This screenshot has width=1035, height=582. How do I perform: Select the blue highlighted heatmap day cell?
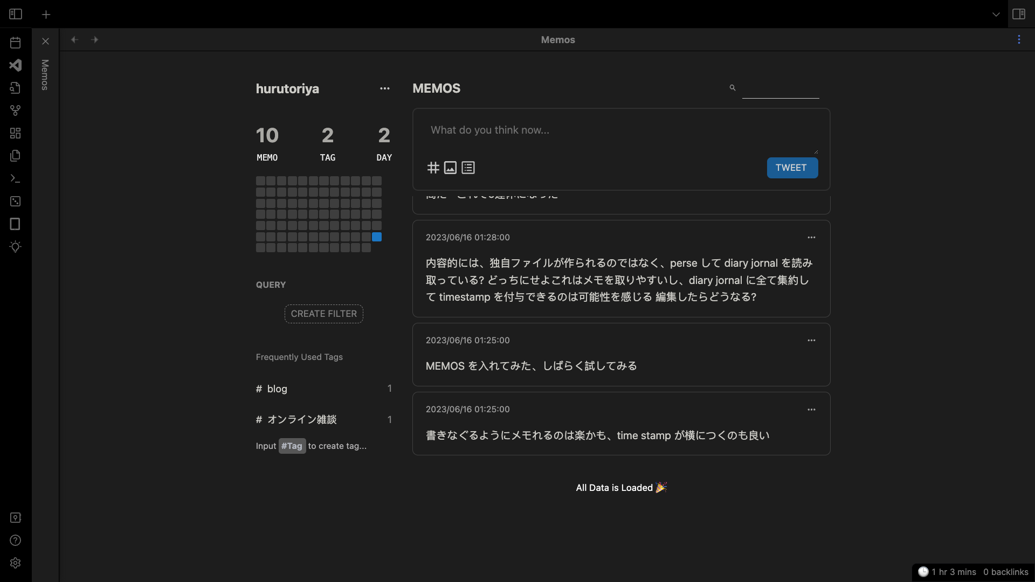point(377,237)
